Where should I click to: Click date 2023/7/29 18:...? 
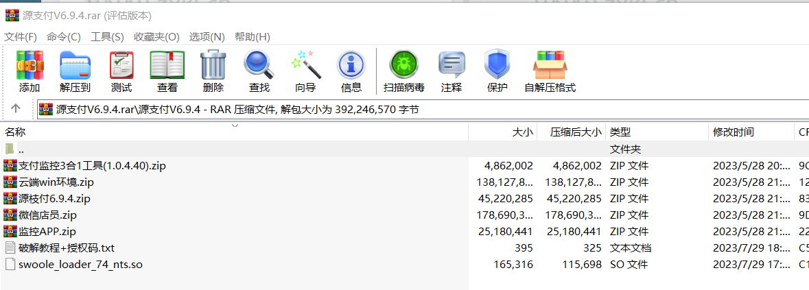(751, 248)
